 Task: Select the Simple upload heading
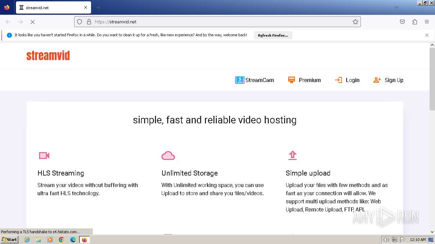308,173
